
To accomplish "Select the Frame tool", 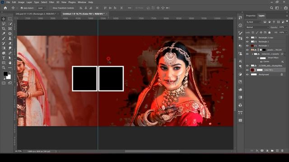I will (x=10, y=29).
